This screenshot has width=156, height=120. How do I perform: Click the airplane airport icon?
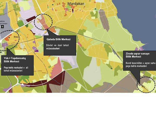[2, 27]
